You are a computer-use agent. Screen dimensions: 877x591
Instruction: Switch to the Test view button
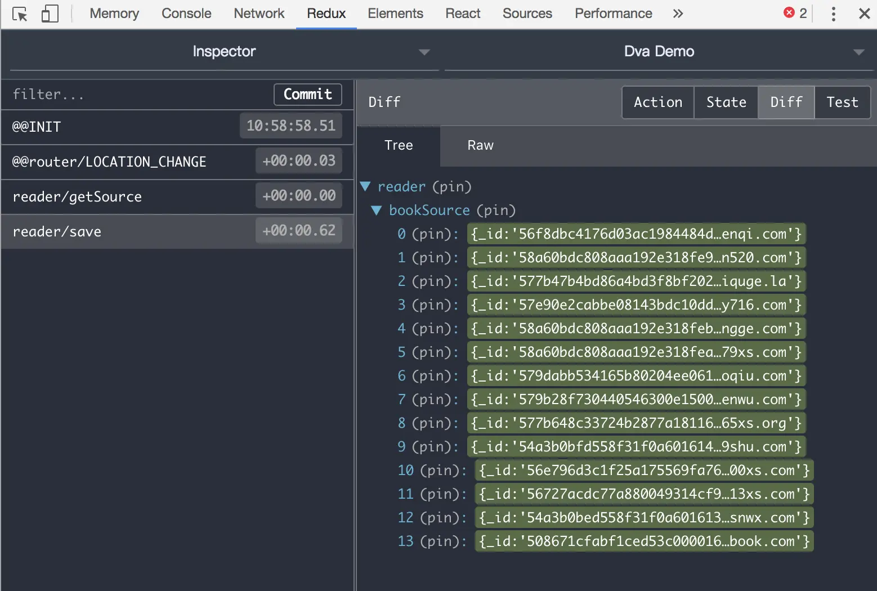coord(843,102)
